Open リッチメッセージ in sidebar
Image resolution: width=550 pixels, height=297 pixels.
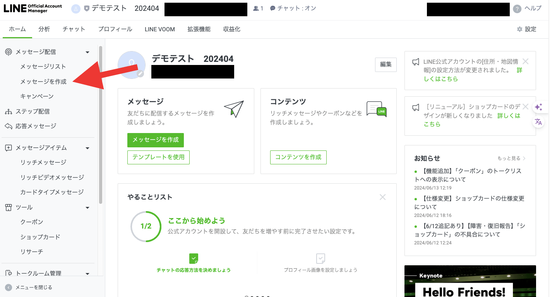[43, 162]
